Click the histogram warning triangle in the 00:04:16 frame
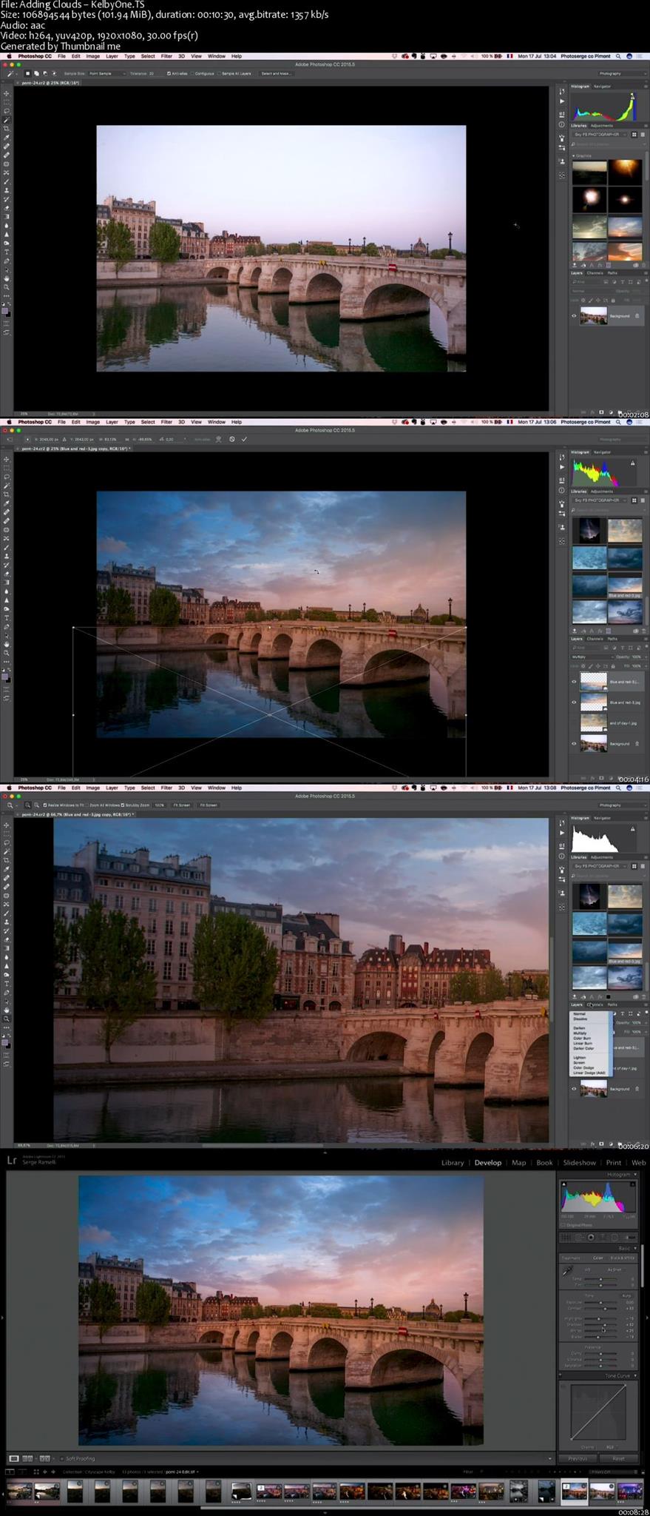This screenshot has height=1516, width=650. point(632,463)
